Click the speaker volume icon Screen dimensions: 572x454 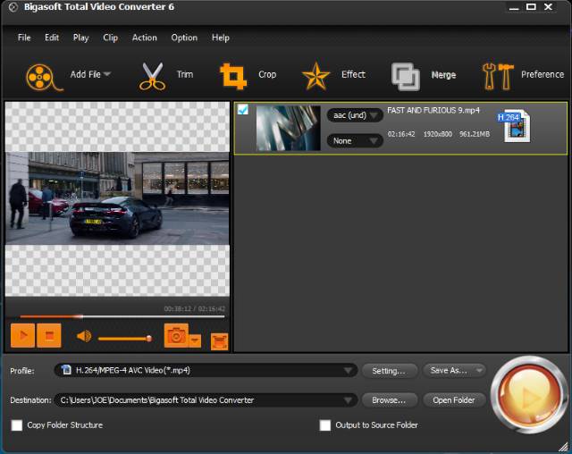(x=84, y=337)
